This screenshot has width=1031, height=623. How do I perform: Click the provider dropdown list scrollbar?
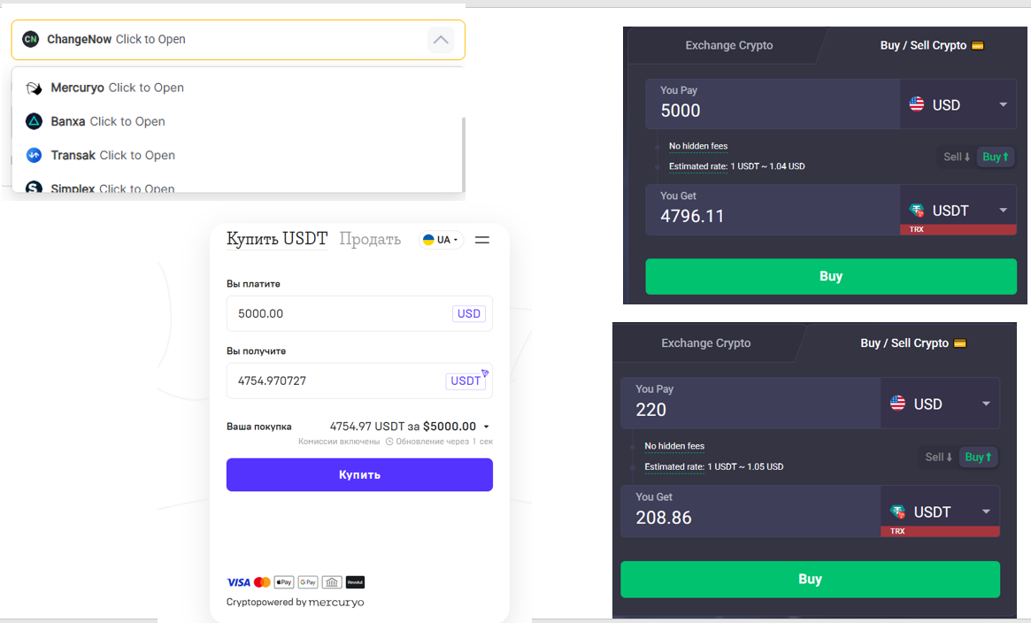point(464,154)
